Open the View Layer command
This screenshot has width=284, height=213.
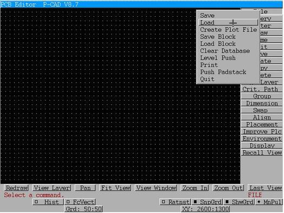[x=52, y=188]
